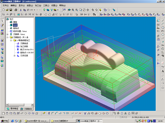Open the 加工(N) menu
Screen dimensions: 165x123
tap(38, 5)
